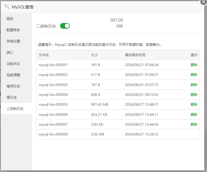Click the 温馨提示 hint text
207x172 pixels.
point(99,45)
